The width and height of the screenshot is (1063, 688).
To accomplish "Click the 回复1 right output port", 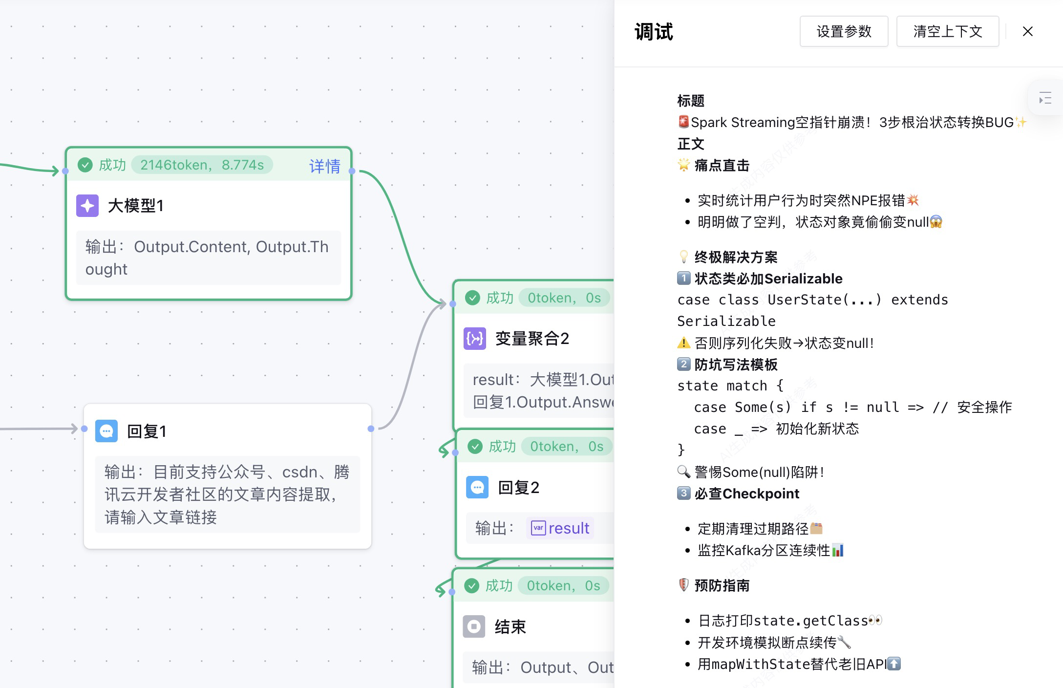I will [371, 429].
